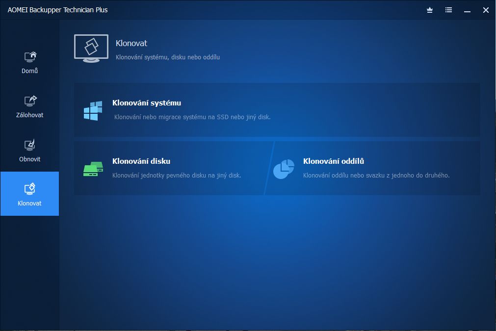Switch to the Domů tab label
This screenshot has height=331, width=496.
tap(29, 71)
